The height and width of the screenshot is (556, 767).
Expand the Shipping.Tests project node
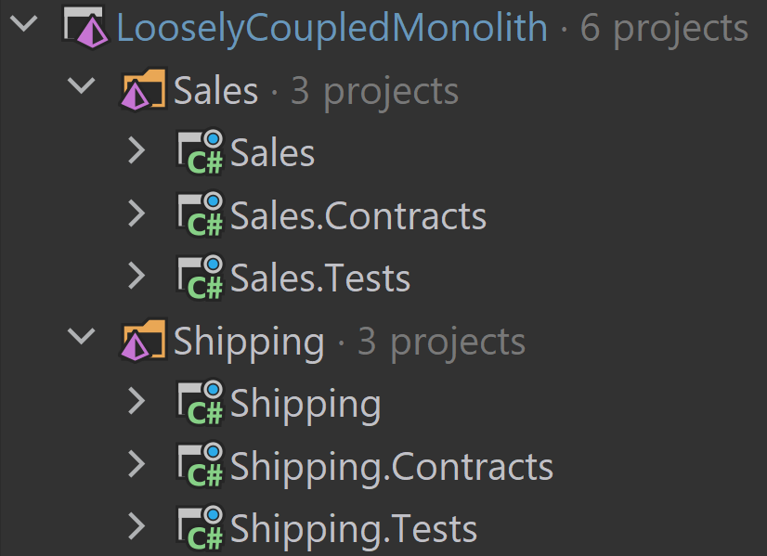click(x=136, y=526)
